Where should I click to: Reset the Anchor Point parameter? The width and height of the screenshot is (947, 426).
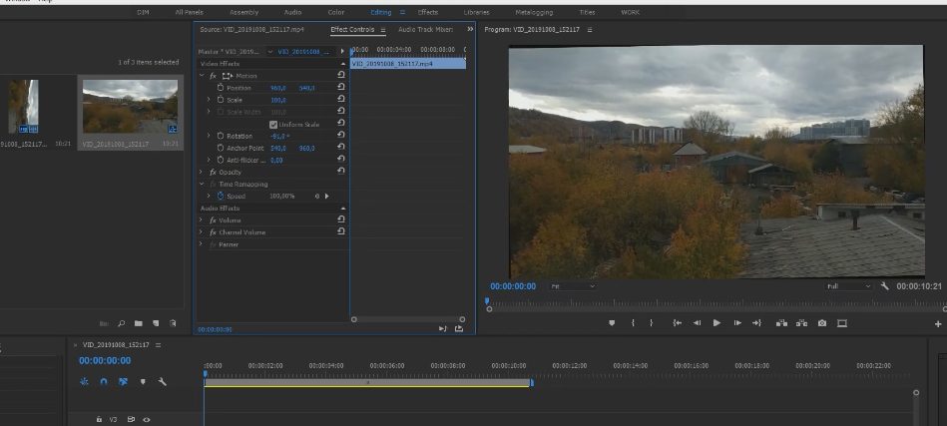point(341,148)
